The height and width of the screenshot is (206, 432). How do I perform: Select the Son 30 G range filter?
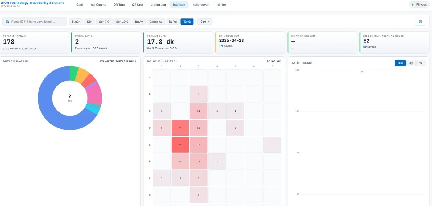pyautogui.click(x=122, y=22)
